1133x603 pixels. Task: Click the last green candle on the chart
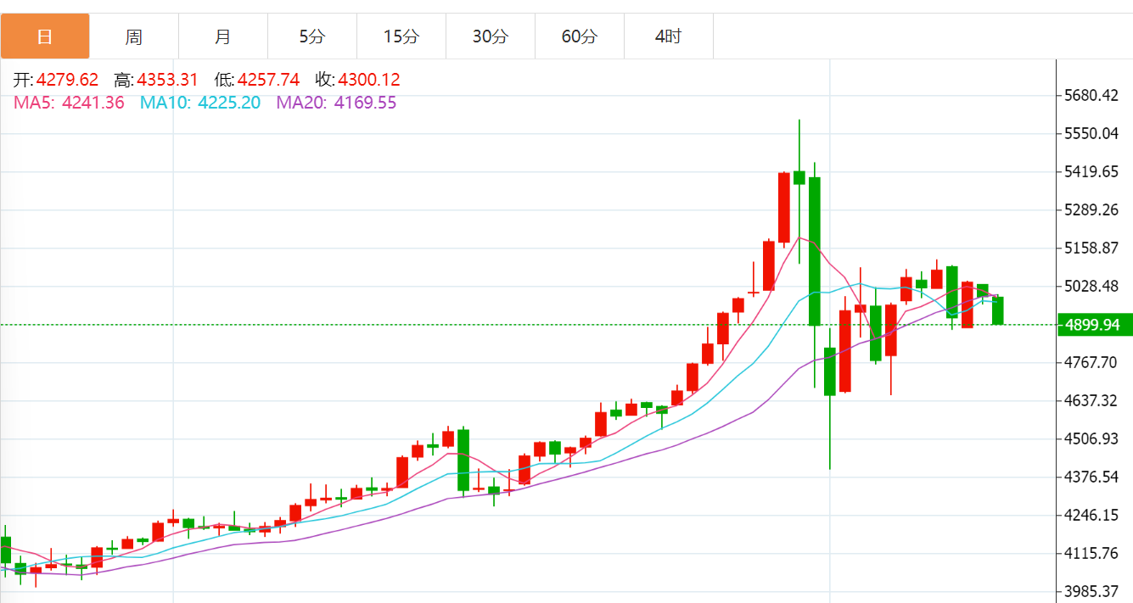point(997,310)
